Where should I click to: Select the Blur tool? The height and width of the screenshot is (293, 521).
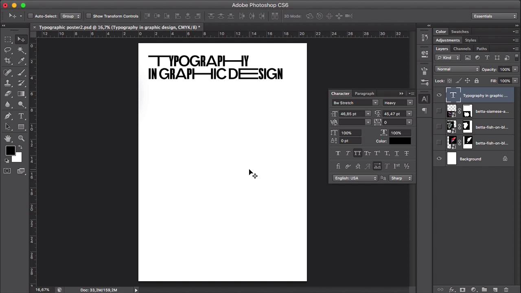(x=8, y=104)
